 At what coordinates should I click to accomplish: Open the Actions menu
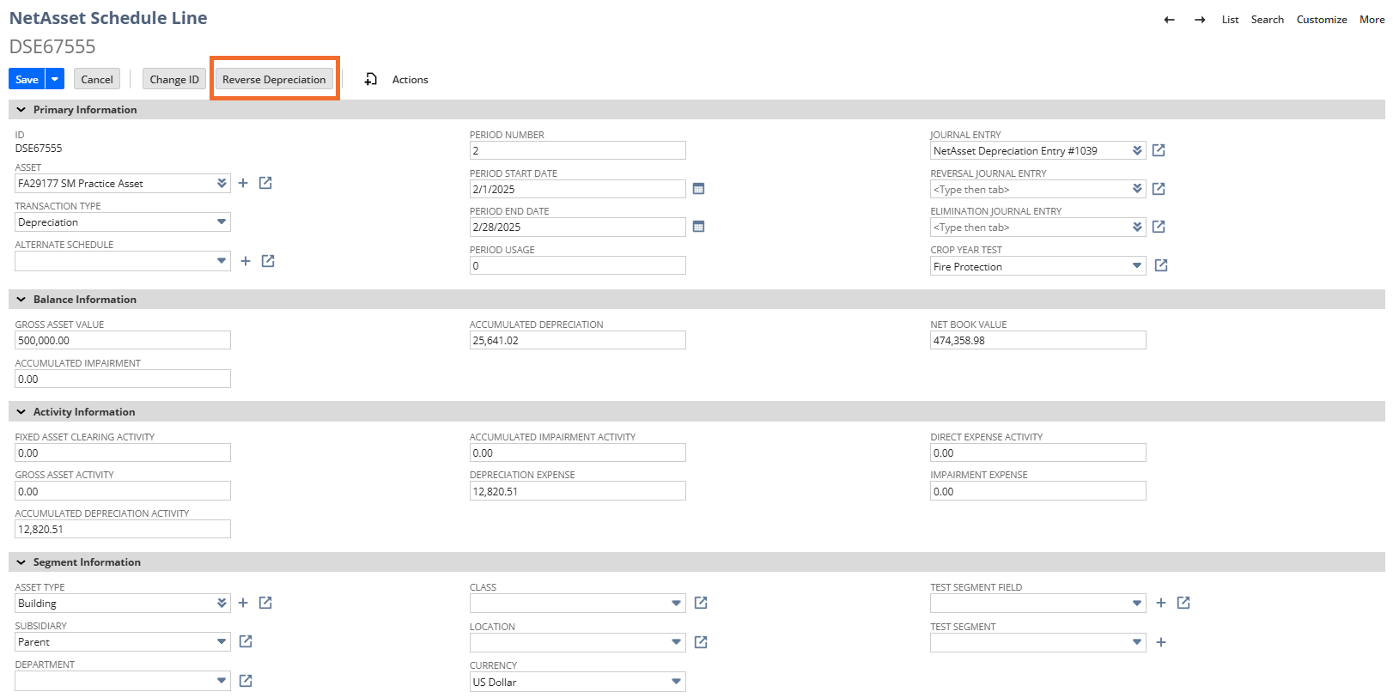point(410,80)
